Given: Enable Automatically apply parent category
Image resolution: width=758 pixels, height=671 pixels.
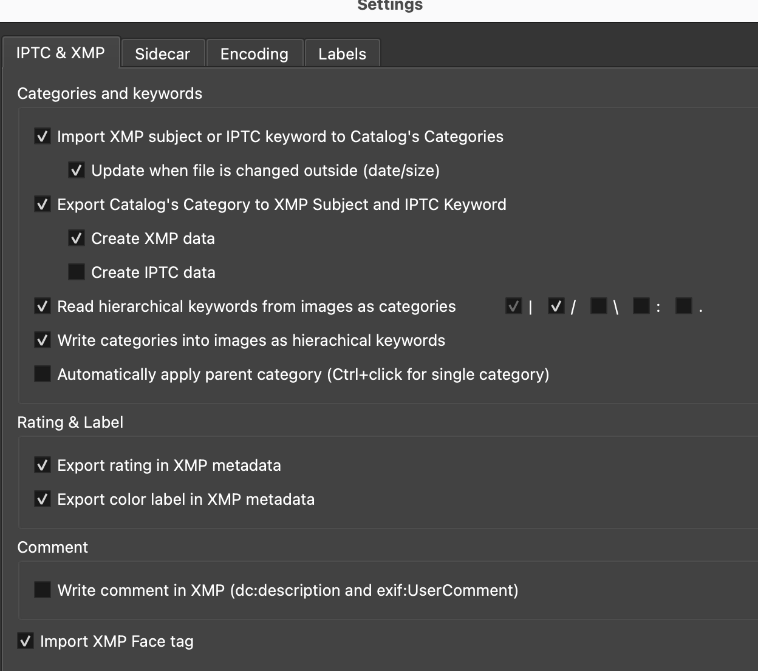Looking at the screenshot, I should (x=43, y=374).
